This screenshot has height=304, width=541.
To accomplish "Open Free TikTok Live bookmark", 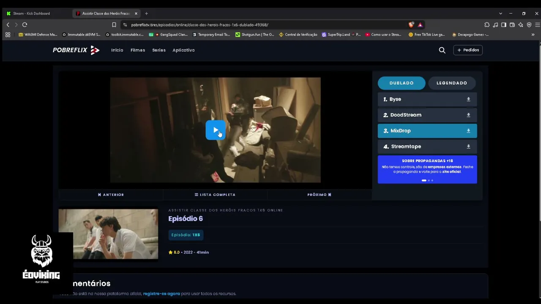I will pos(427,35).
